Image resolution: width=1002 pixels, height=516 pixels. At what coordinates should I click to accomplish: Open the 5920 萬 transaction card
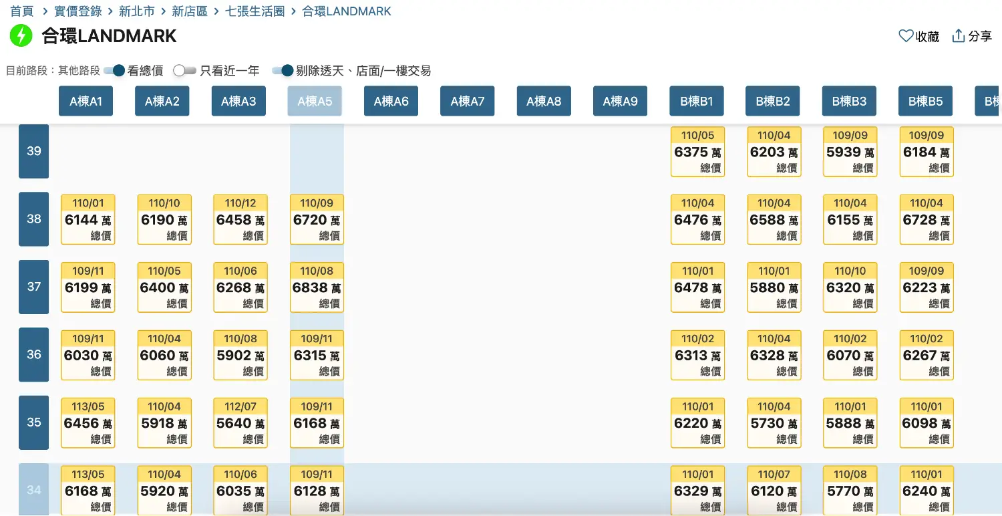[164, 491]
